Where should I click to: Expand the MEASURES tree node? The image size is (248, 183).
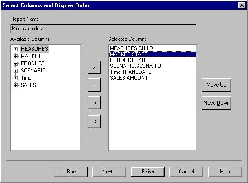click(15, 49)
